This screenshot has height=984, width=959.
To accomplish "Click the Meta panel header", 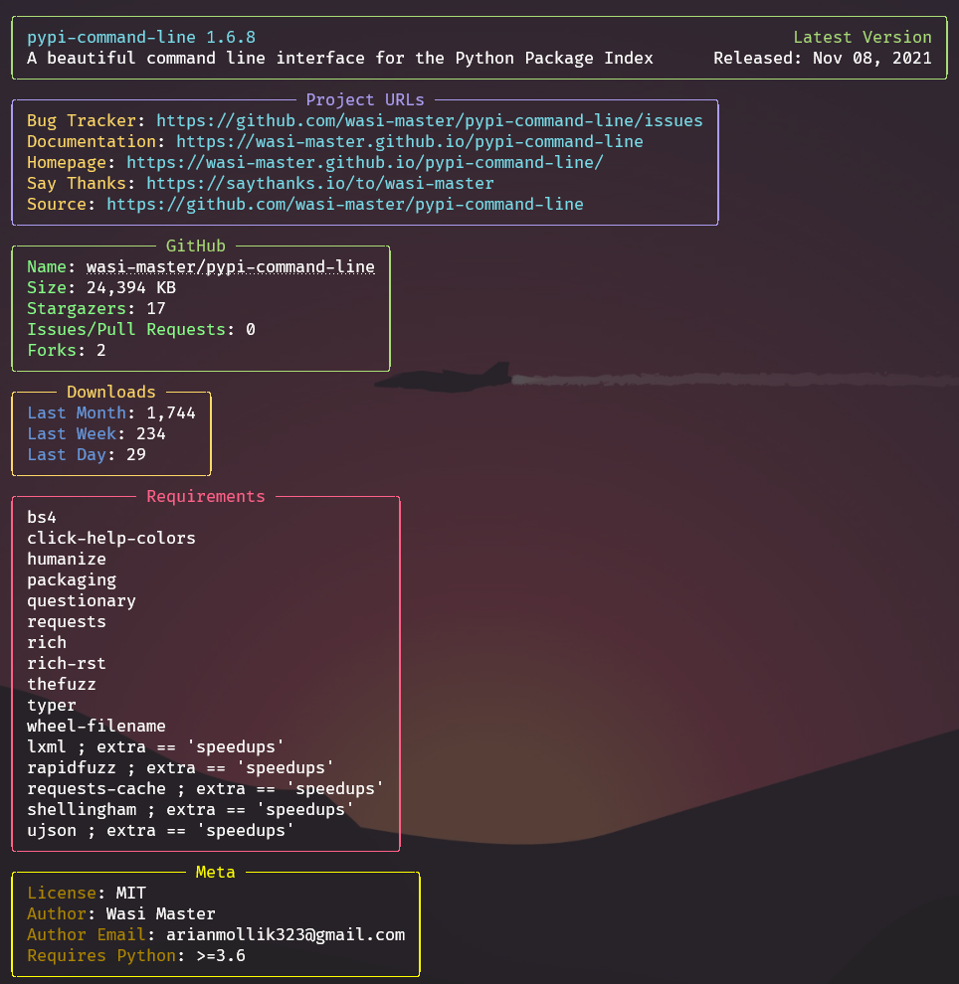I will [x=216, y=872].
